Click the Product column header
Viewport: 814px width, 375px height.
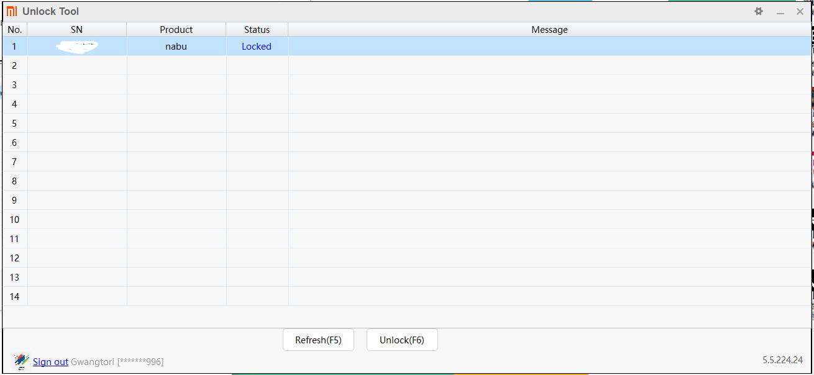(x=176, y=29)
